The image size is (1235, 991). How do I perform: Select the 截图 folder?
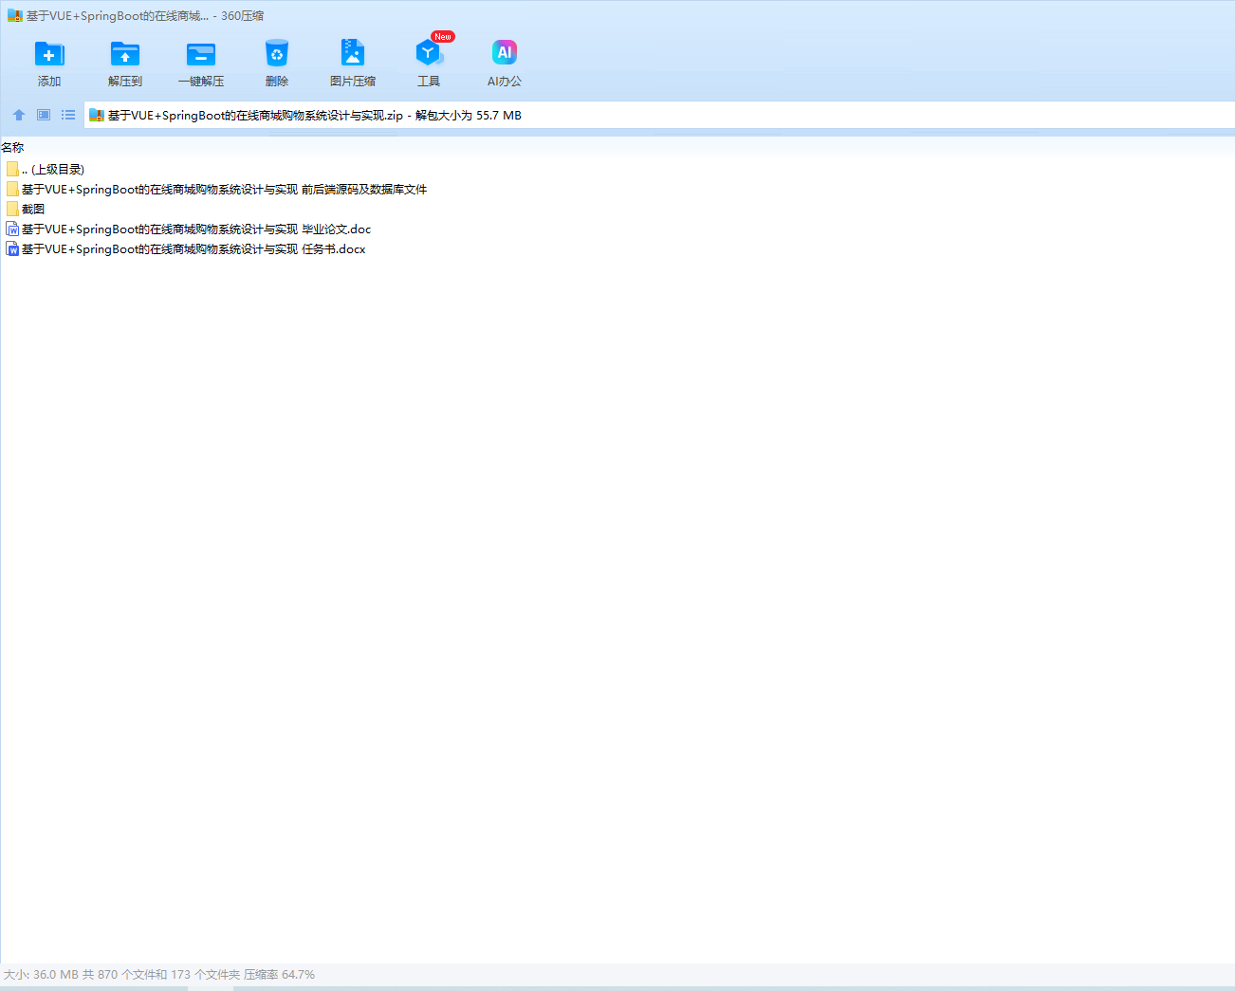point(26,210)
